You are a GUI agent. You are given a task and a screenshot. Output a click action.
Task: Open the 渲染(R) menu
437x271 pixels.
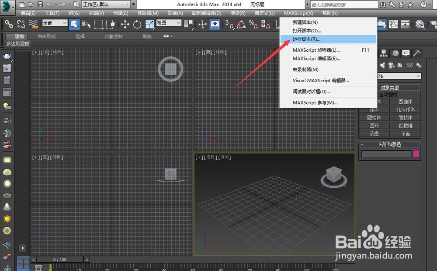pos(238,13)
